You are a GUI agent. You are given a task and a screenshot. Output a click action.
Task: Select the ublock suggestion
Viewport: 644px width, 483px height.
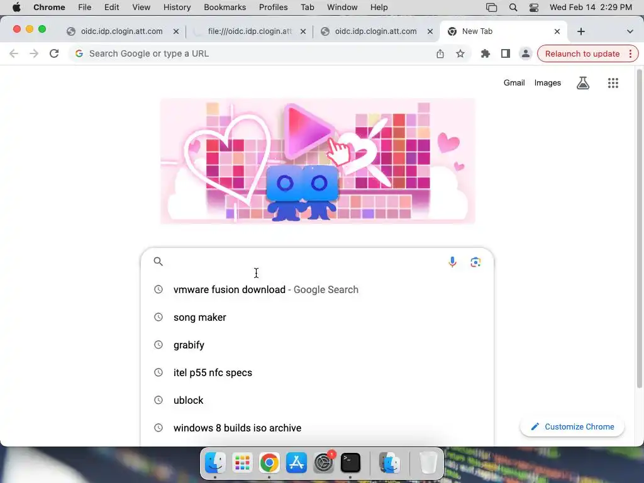click(x=317, y=400)
